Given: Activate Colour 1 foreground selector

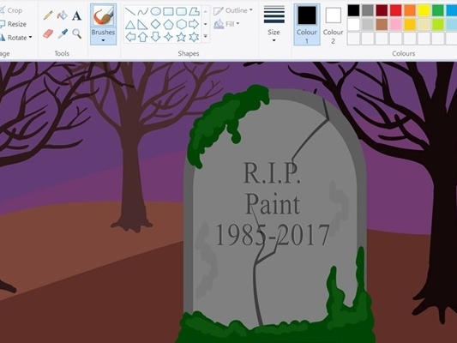Looking at the screenshot, I should point(307,25).
